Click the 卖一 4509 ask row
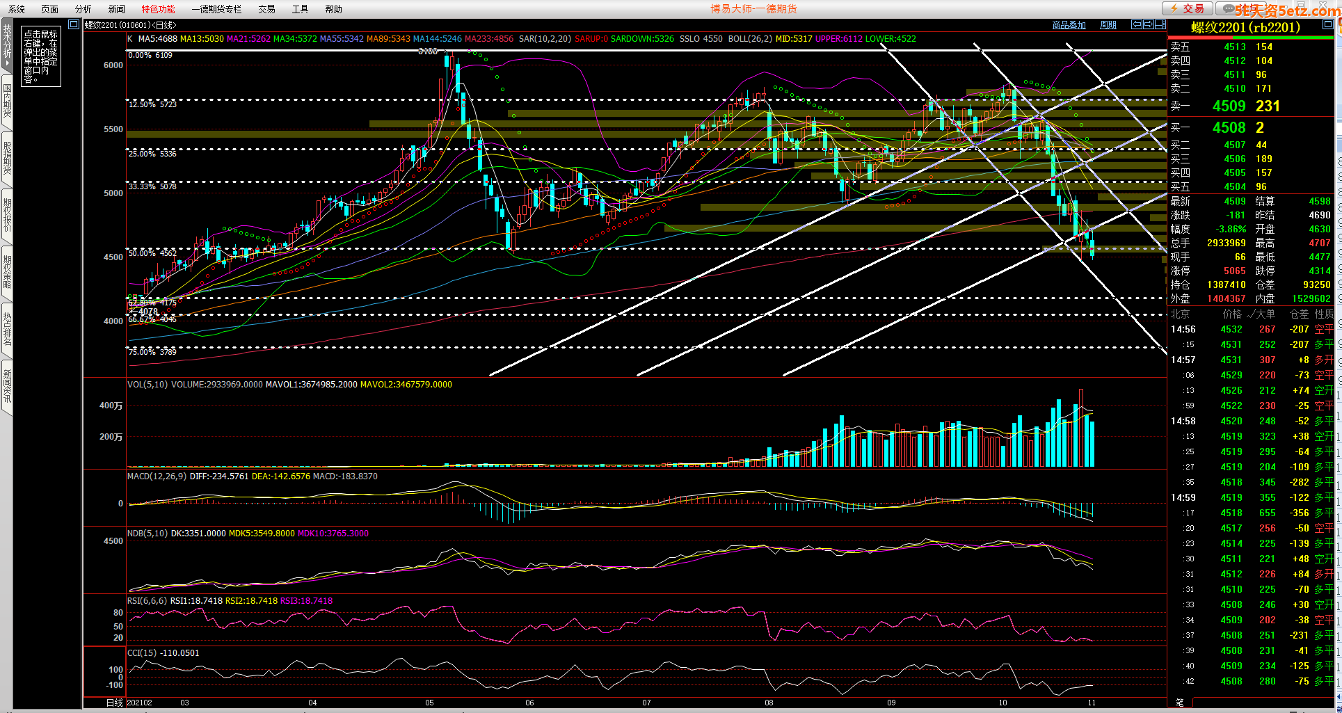Image resolution: width=1342 pixels, height=713 pixels. click(1250, 106)
